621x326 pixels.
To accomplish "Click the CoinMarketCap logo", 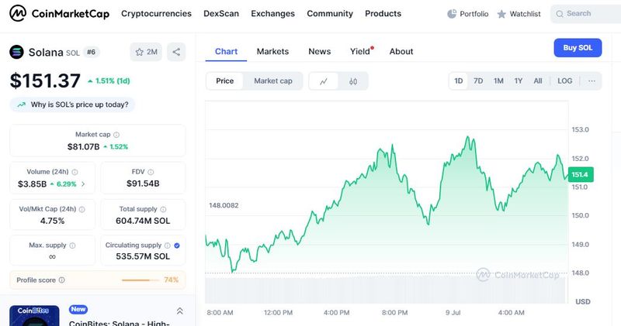I will [59, 14].
